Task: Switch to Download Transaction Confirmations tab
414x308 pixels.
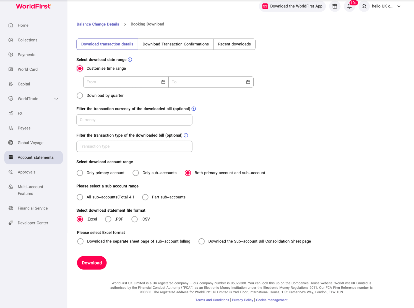Action: [176, 44]
